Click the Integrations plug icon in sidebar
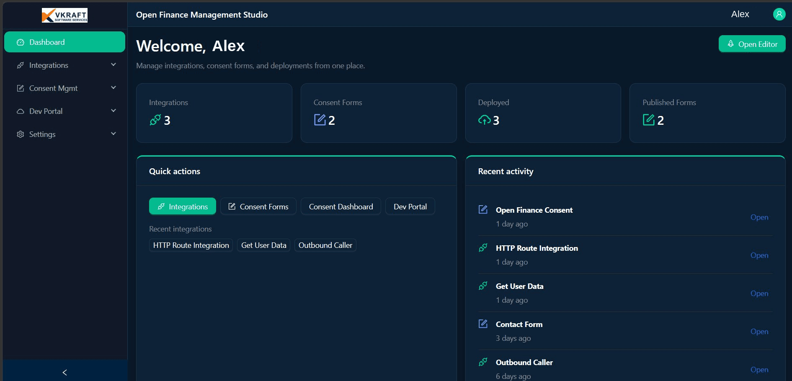Image resolution: width=792 pixels, height=381 pixels. 20,65
